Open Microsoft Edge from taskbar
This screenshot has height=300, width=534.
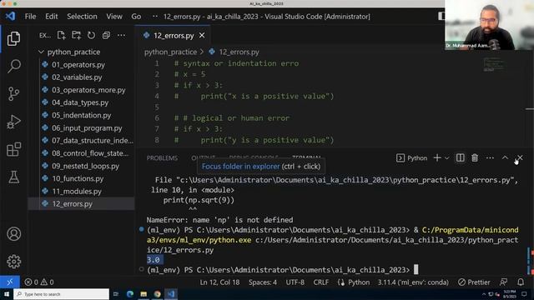tap(130, 294)
